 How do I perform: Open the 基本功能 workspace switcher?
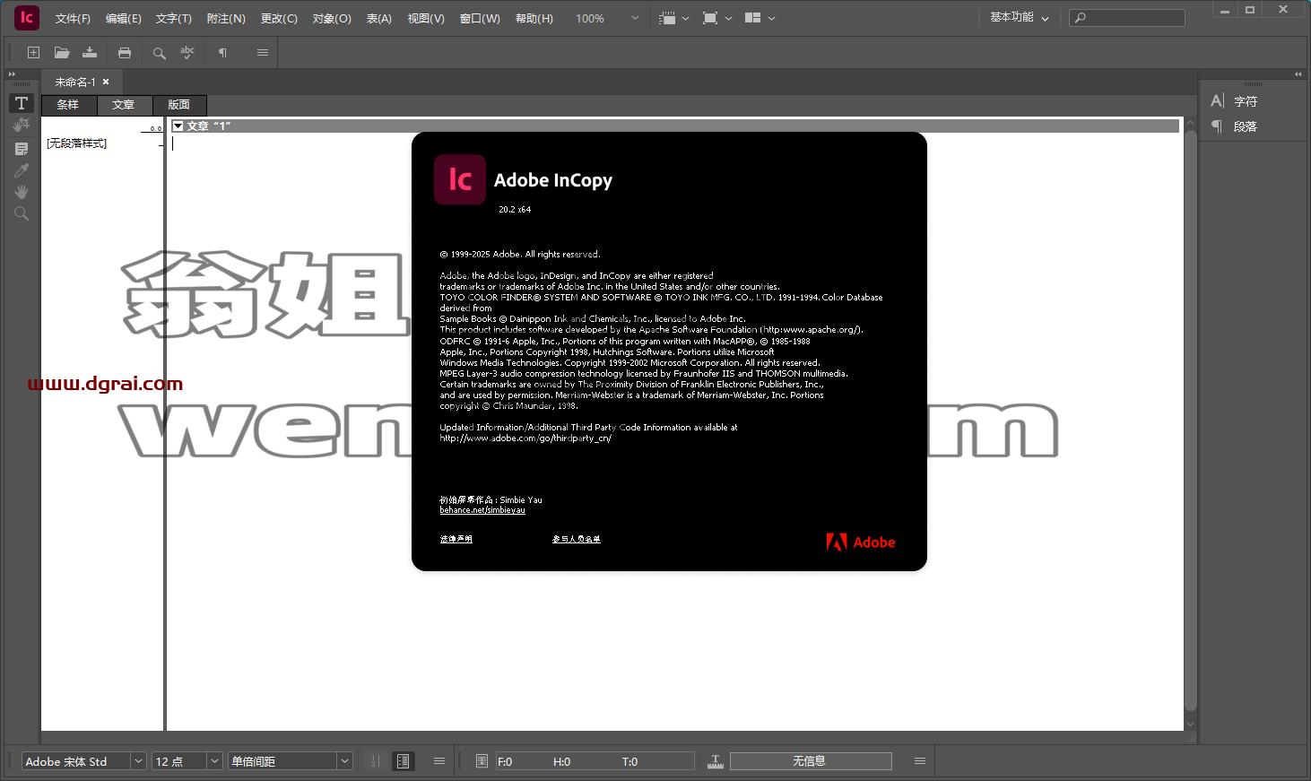pos(1020,18)
